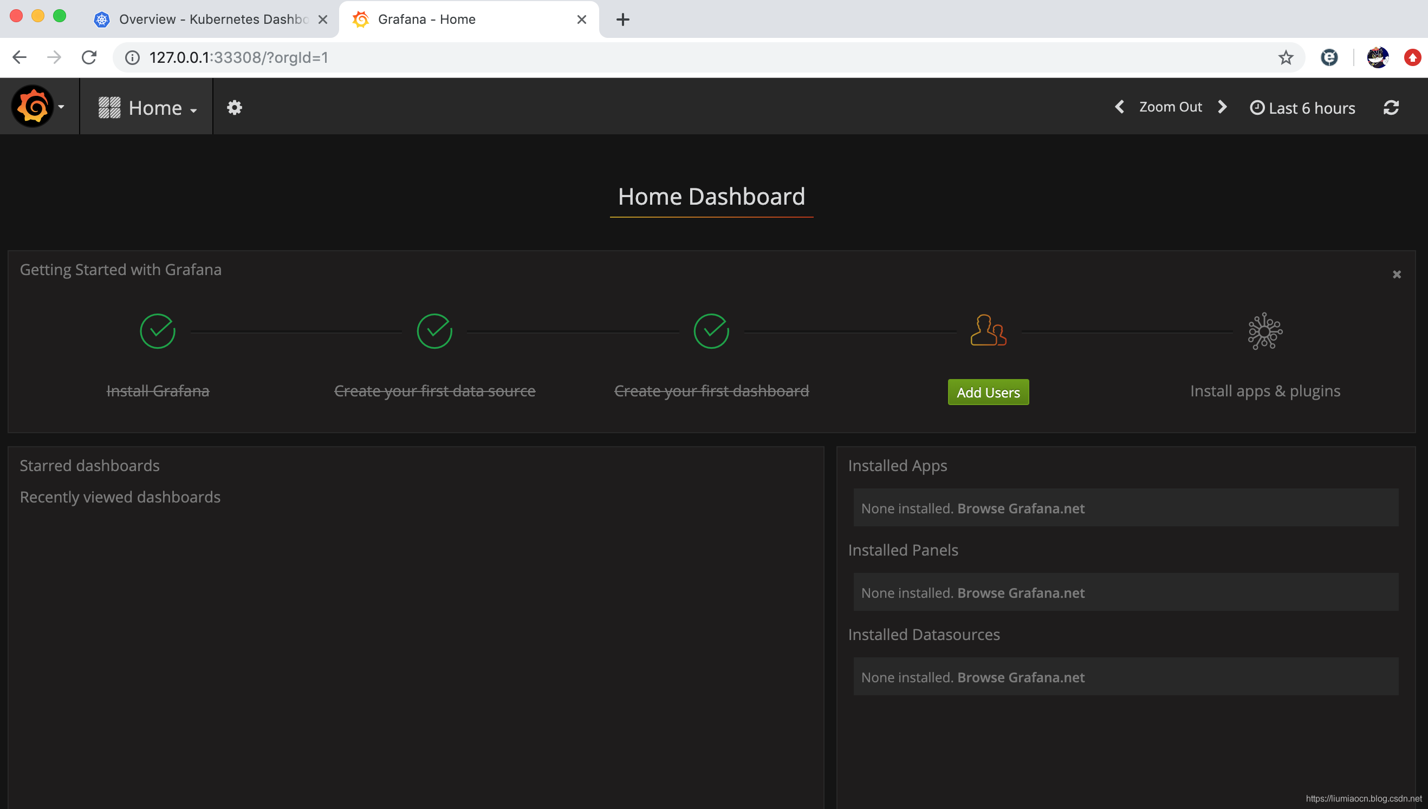Click the Zoom Out right arrow
The height and width of the screenshot is (809, 1428).
point(1224,107)
